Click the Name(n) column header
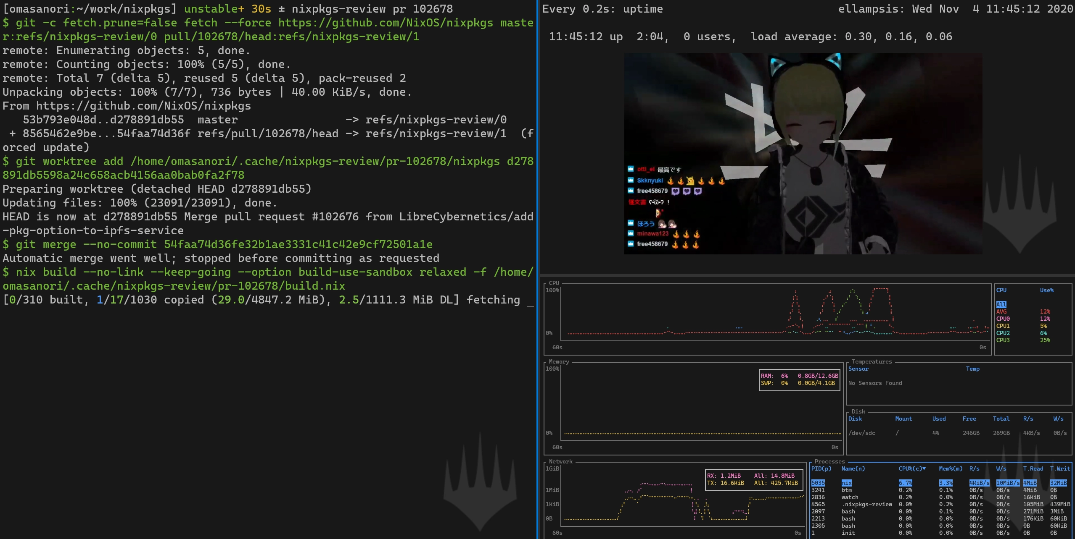This screenshot has height=539, width=1075. (x=853, y=468)
